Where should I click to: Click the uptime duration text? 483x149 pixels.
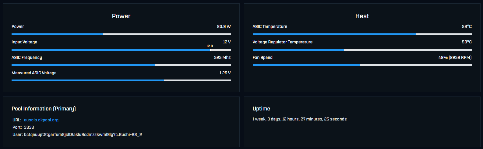300,119
